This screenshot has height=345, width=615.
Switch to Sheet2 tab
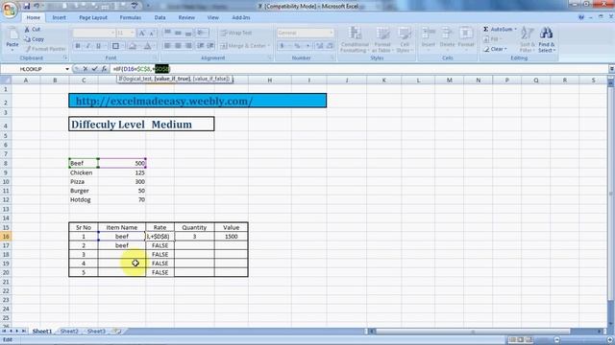(x=69, y=331)
